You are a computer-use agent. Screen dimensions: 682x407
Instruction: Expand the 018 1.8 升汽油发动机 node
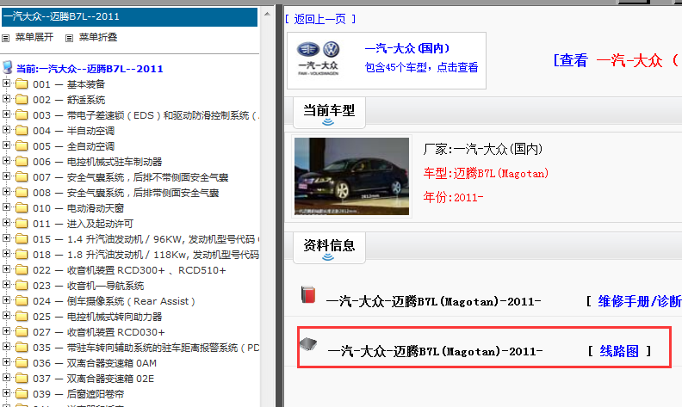(6, 254)
